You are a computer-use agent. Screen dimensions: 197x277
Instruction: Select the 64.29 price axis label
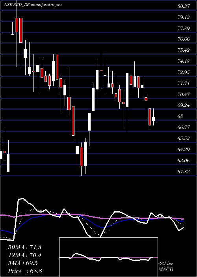point(184,150)
